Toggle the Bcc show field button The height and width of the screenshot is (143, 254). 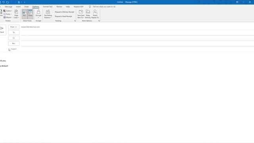coord(25,14)
